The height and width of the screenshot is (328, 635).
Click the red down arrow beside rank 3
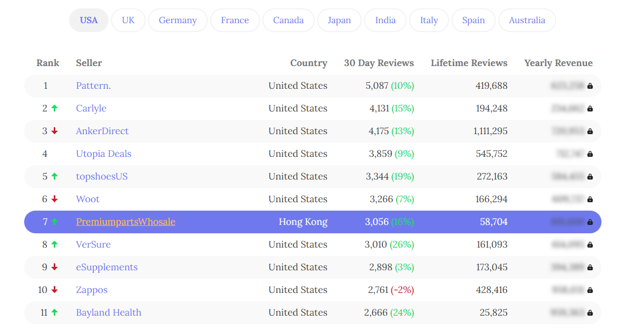(55, 131)
